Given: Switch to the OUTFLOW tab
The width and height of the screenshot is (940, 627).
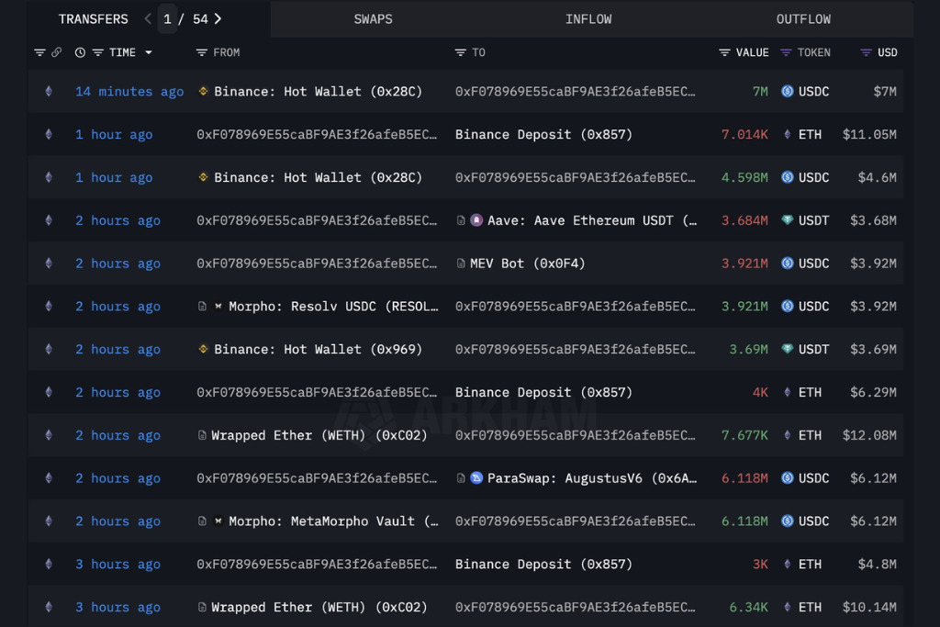Looking at the screenshot, I should 803,19.
